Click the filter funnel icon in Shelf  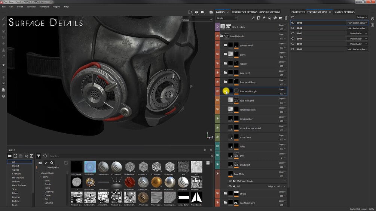pos(39,156)
